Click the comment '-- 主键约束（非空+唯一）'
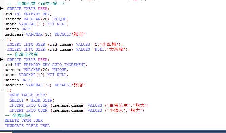Image resolution: width=226 pixels, height=133 pixels. (36, 3)
